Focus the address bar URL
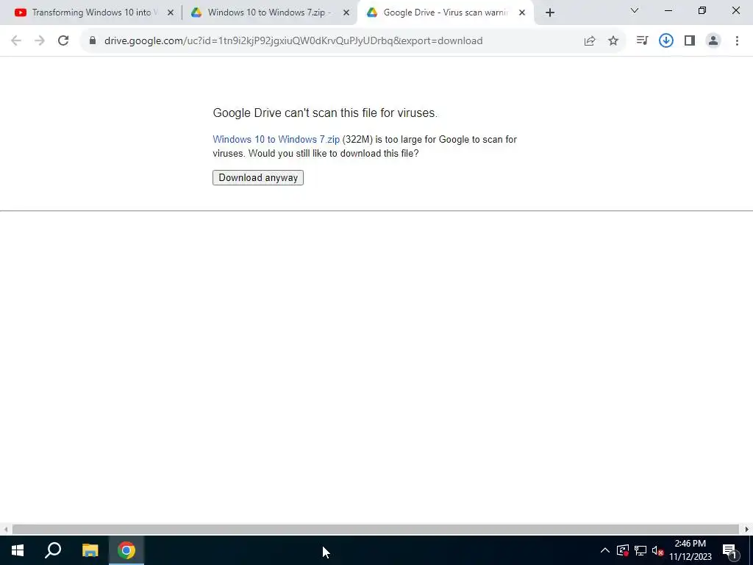Image resolution: width=753 pixels, height=565 pixels. click(x=293, y=41)
